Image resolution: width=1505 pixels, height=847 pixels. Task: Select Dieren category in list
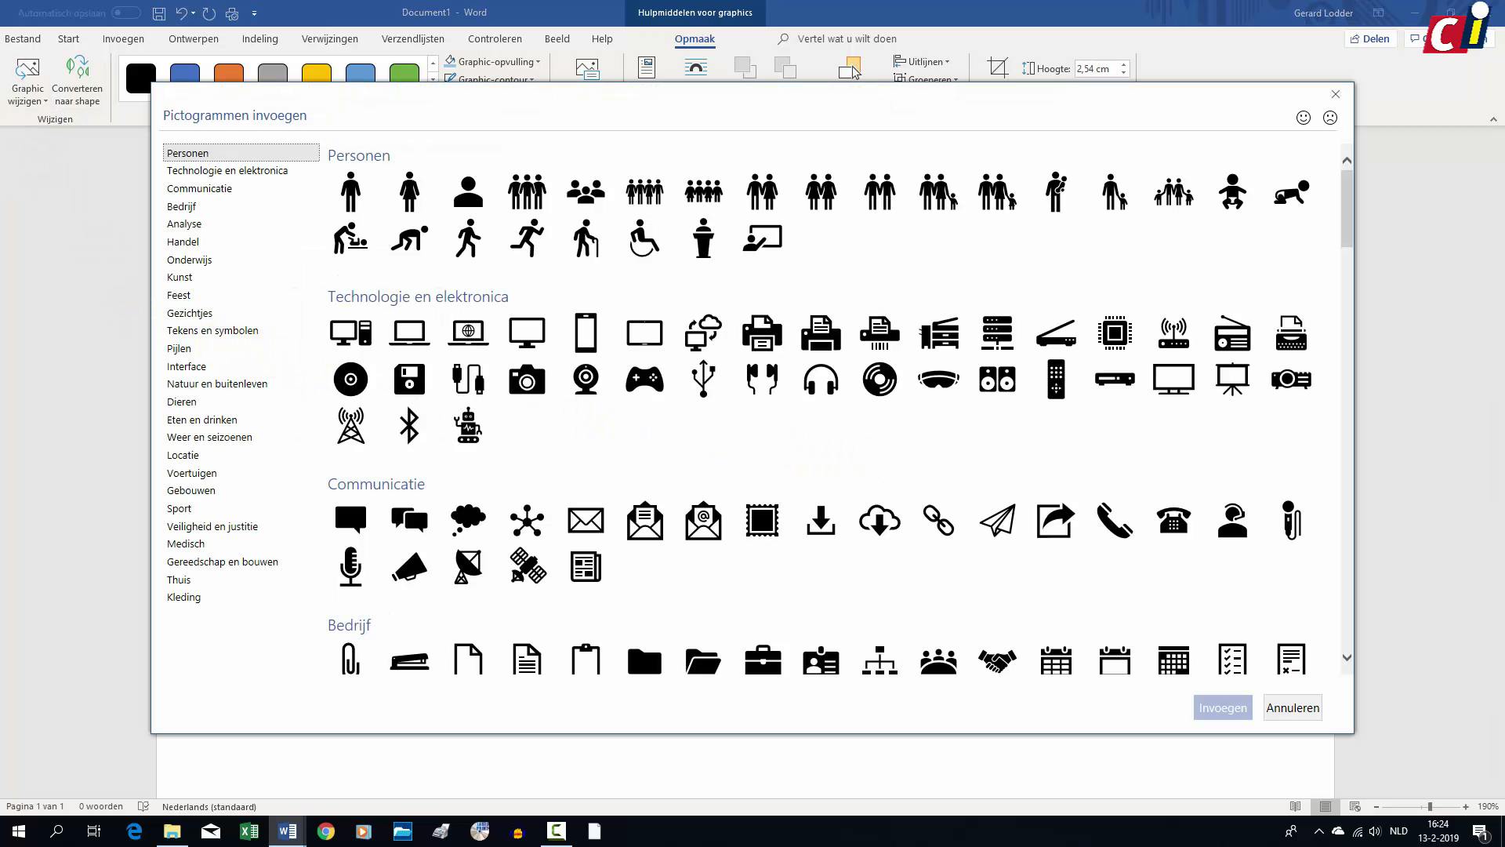(x=181, y=402)
